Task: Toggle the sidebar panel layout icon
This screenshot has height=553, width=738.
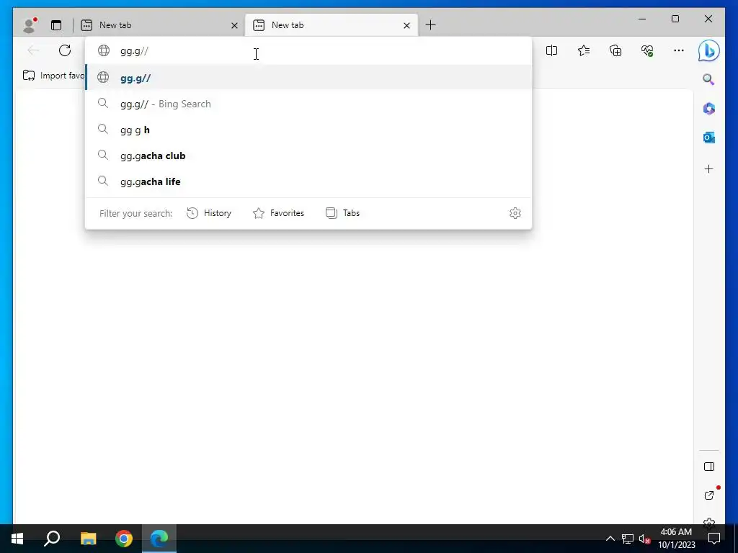Action: coord(709,467)
